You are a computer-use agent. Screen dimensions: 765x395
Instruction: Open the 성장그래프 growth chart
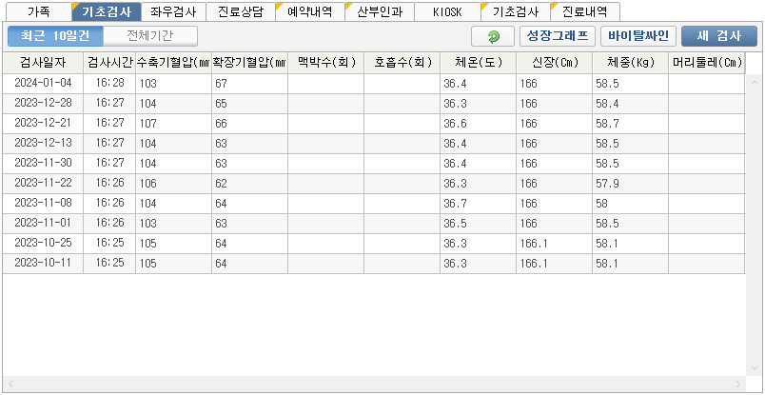tap(557, 36)
